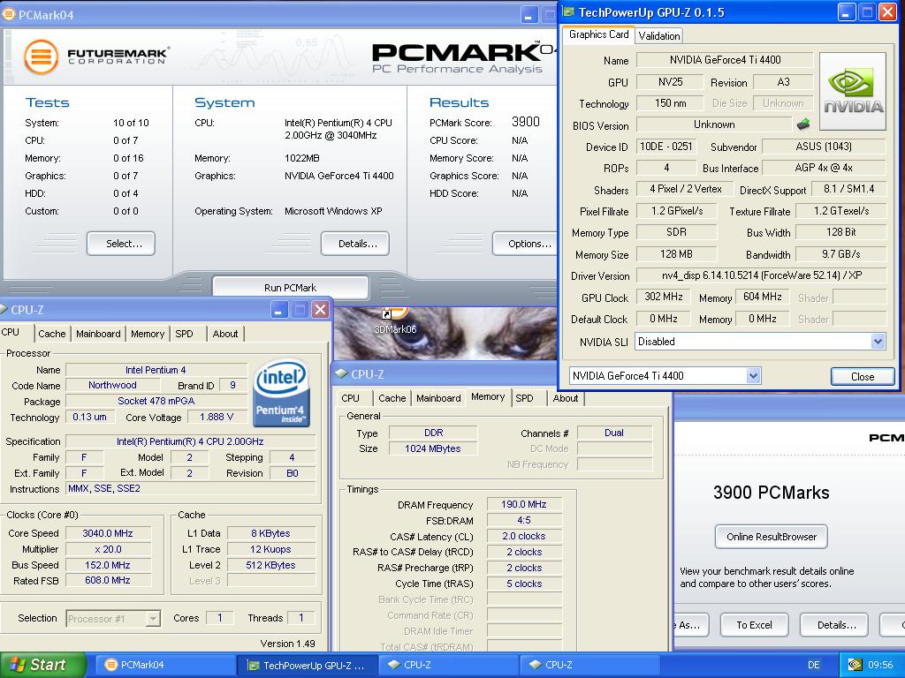
Task: Minimize the front CPU-Z window with CPU tab
Action: (278, 310)
